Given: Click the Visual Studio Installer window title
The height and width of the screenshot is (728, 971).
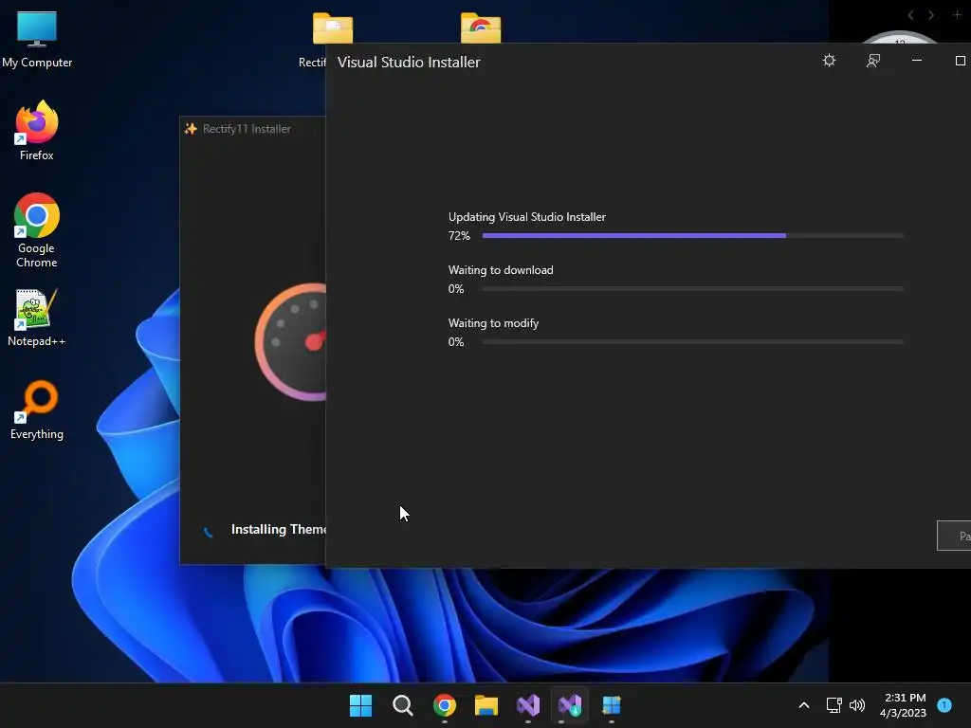Looking at the screenshot, I should pos(409,62).
